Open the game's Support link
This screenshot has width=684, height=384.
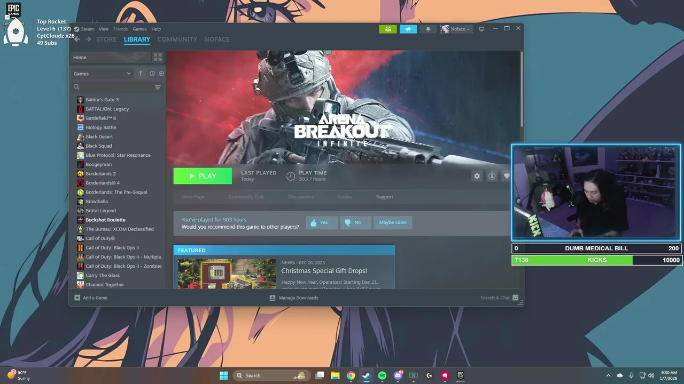point(384,197)
